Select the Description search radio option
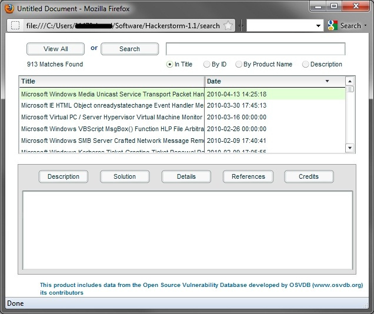Screen dimensions: 374x314 (305, 64)
